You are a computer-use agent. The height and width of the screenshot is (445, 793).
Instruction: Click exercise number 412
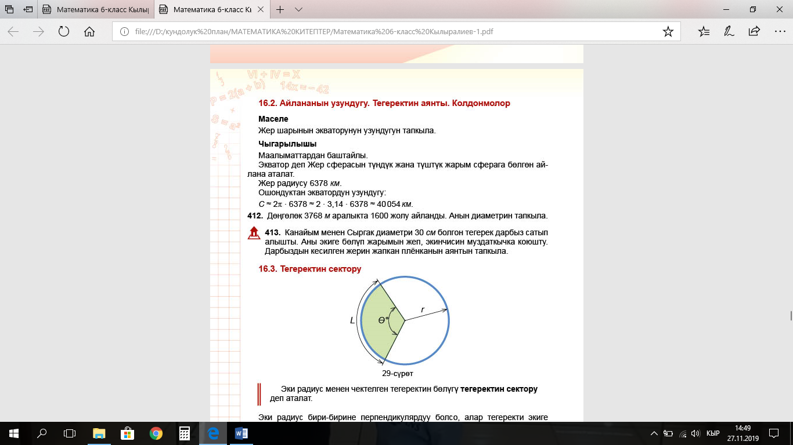254,216
